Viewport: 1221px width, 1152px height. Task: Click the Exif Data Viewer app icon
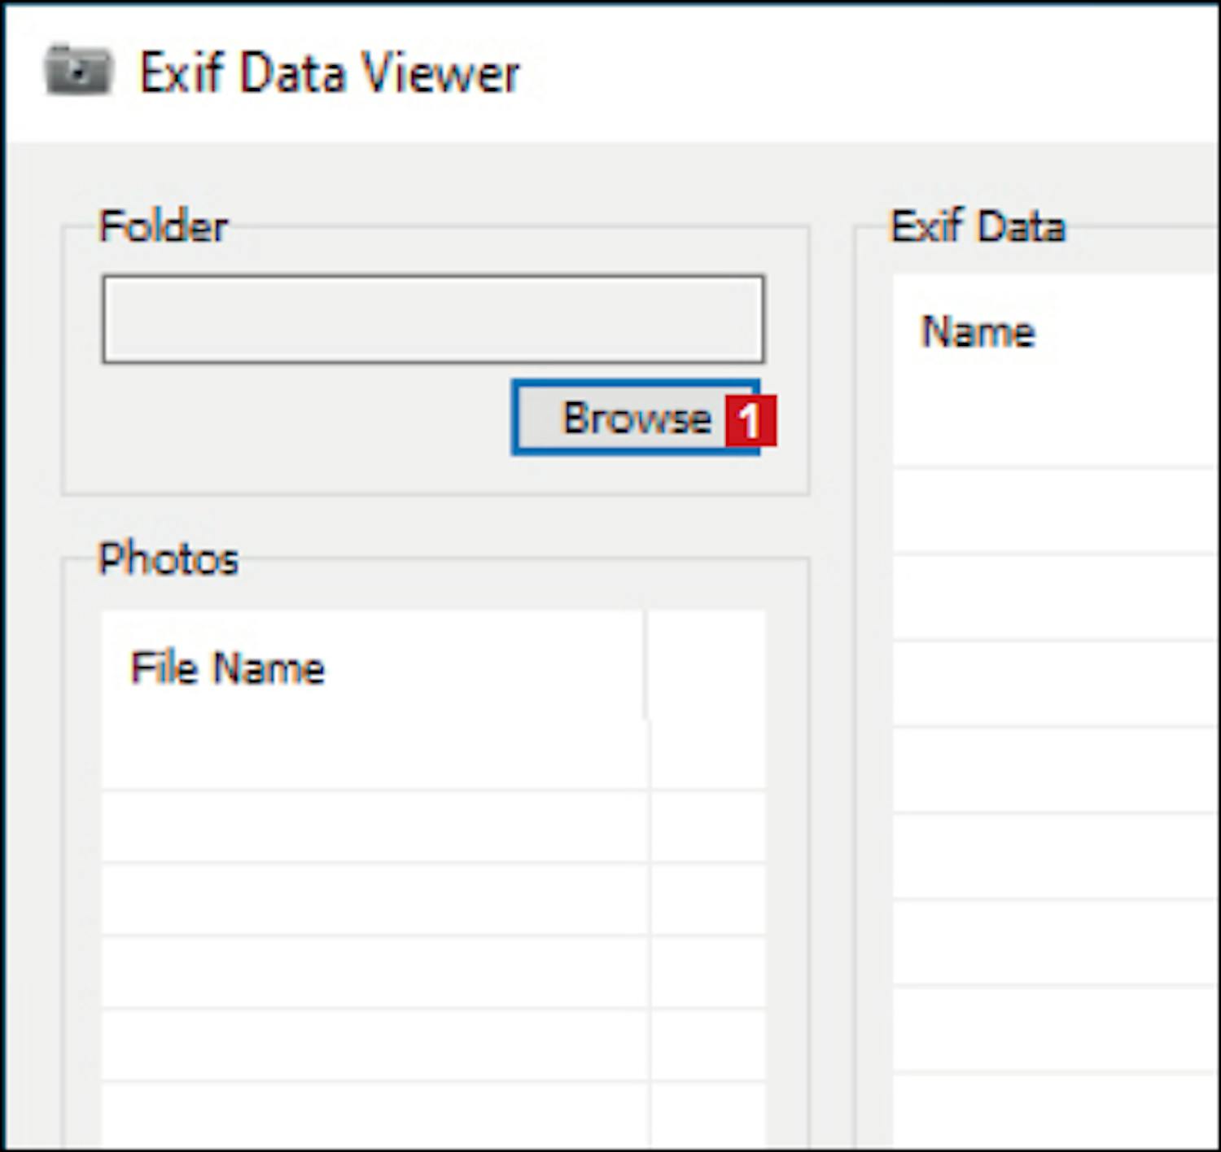77,72
